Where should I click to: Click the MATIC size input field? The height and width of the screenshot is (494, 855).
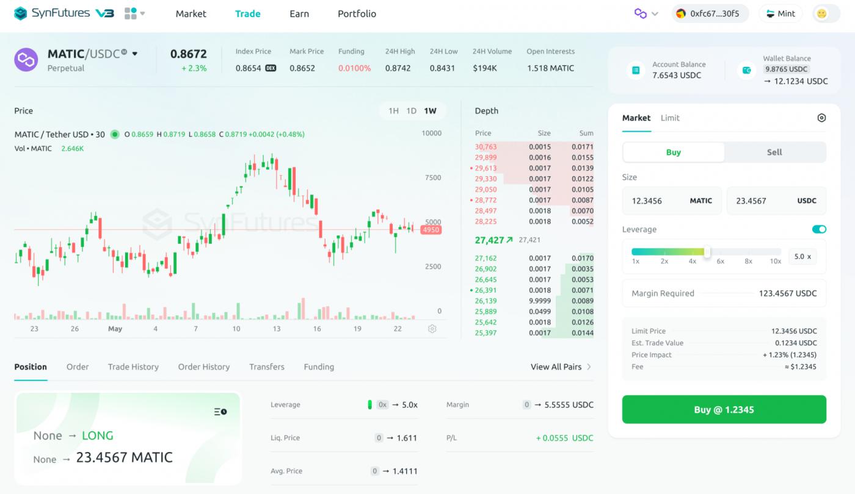pos(672,201)
